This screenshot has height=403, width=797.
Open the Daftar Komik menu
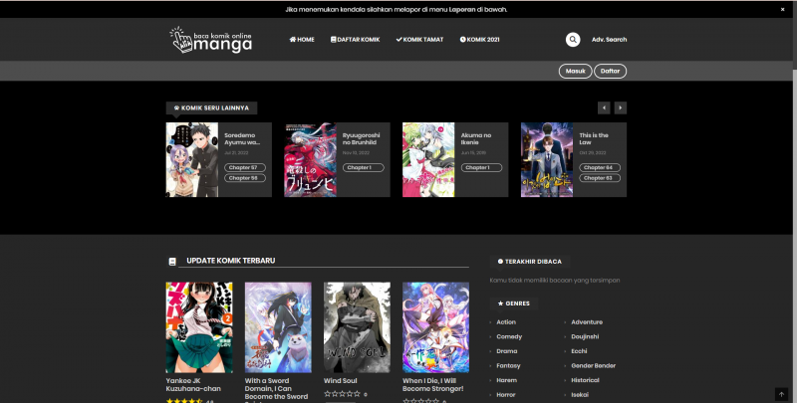point(356,40)
